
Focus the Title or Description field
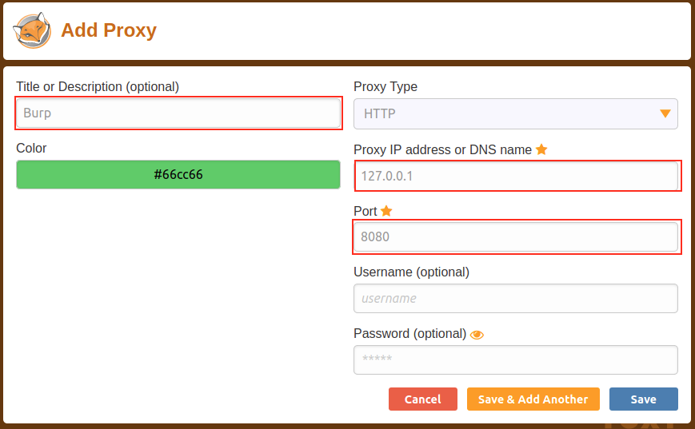(178, 113)
